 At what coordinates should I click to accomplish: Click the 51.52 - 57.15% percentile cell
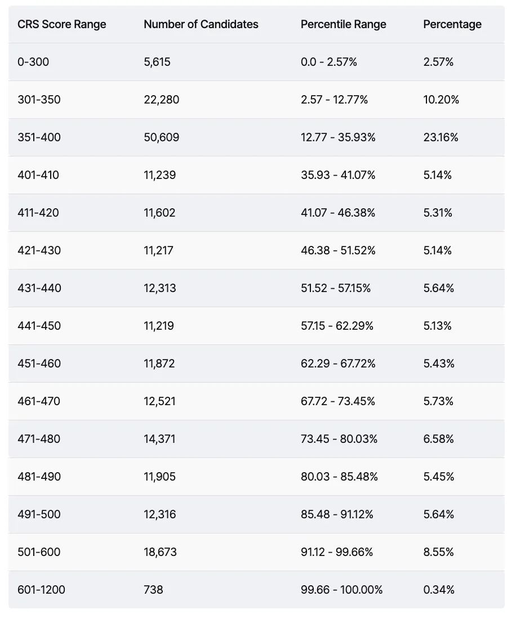pos(336,288)
